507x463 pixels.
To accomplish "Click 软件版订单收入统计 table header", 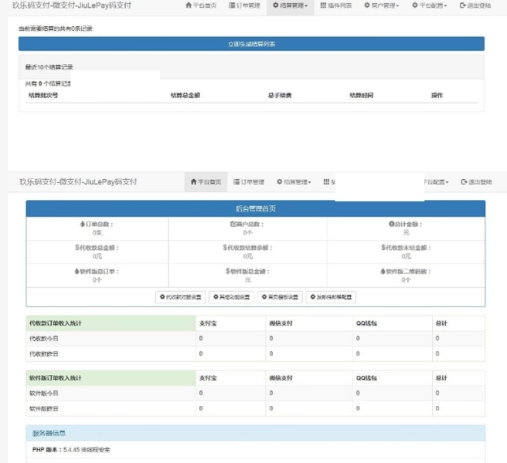I will point(111,378).
